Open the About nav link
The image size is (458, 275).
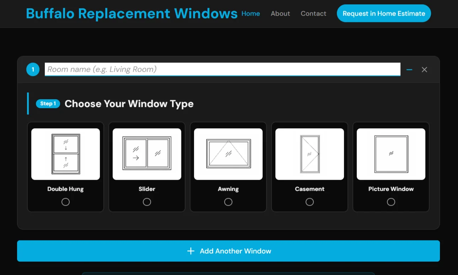pos(280,14)
